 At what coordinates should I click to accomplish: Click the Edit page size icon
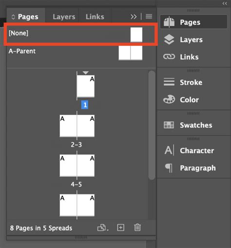[x=103, y=228]
